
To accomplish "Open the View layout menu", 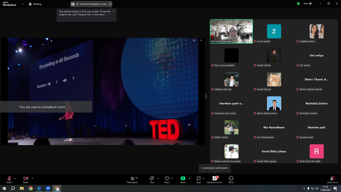I will (307, 4).
